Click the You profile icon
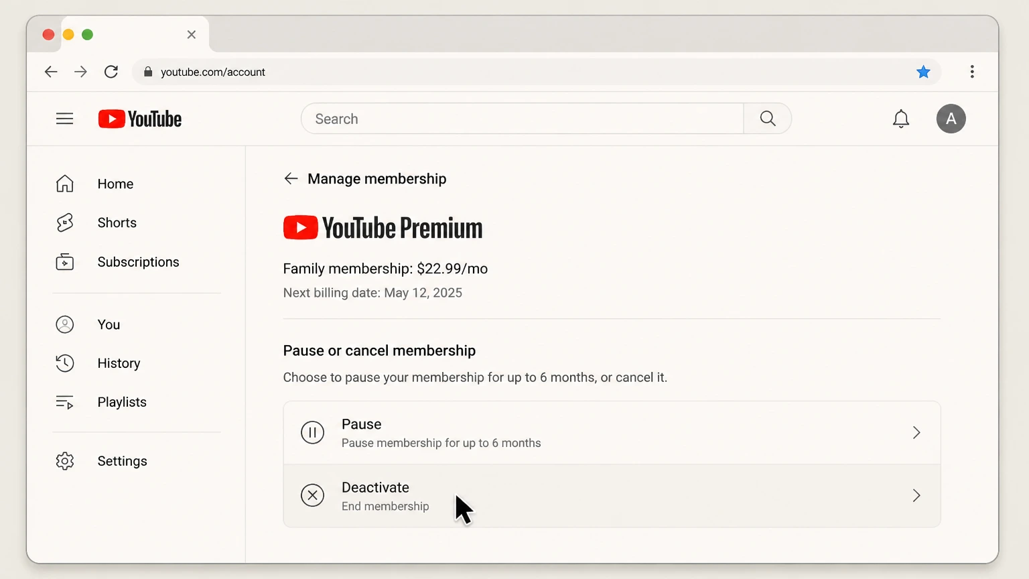This screenshot has width=1029, height=579. coord(65,324)
